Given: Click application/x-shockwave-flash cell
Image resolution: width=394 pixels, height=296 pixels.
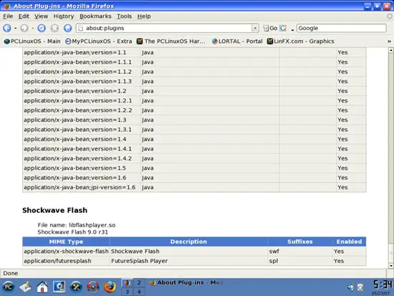Looking at the screenshot, I should tap(66, 252).
